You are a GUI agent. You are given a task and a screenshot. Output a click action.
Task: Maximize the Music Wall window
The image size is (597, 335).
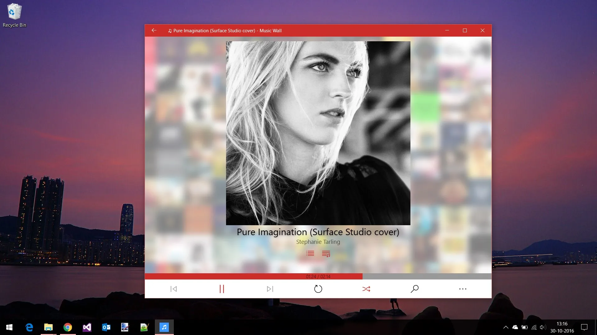(x=465, y=30)
